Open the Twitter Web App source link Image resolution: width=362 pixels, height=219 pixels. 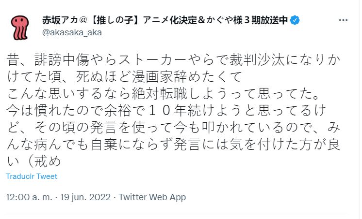pyautogui.click(x=152, y=197)
